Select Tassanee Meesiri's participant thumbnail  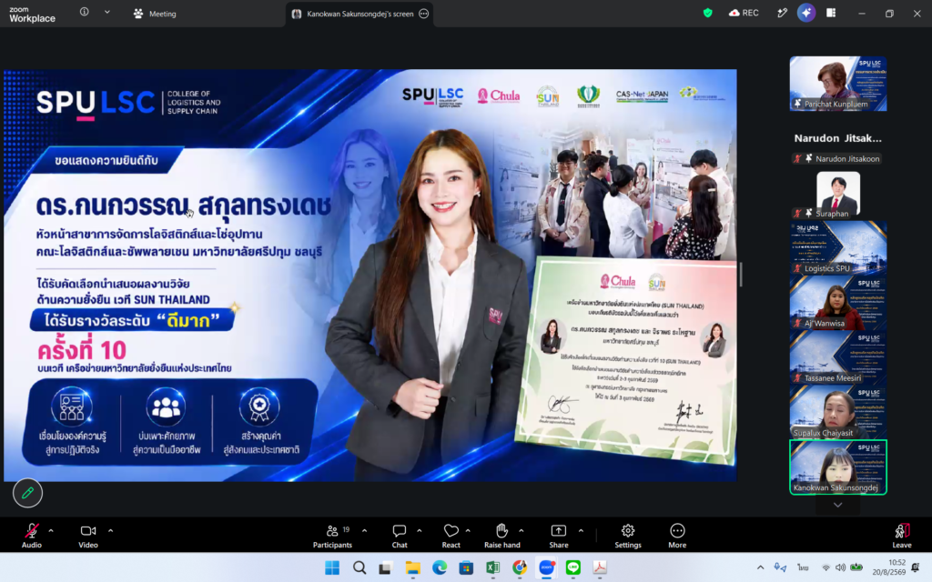(838, 357)
